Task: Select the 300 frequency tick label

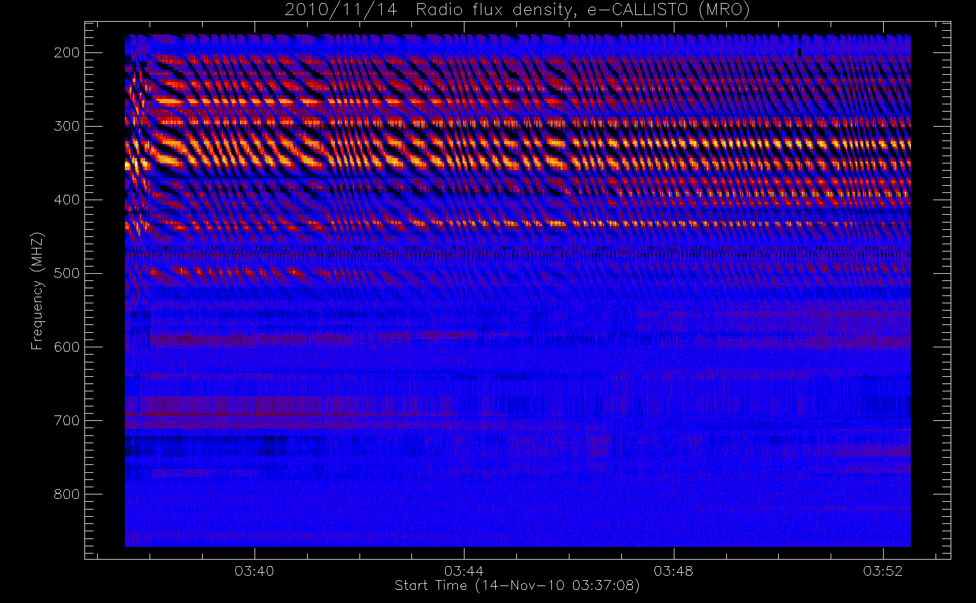Action: [x=67, y=126]
